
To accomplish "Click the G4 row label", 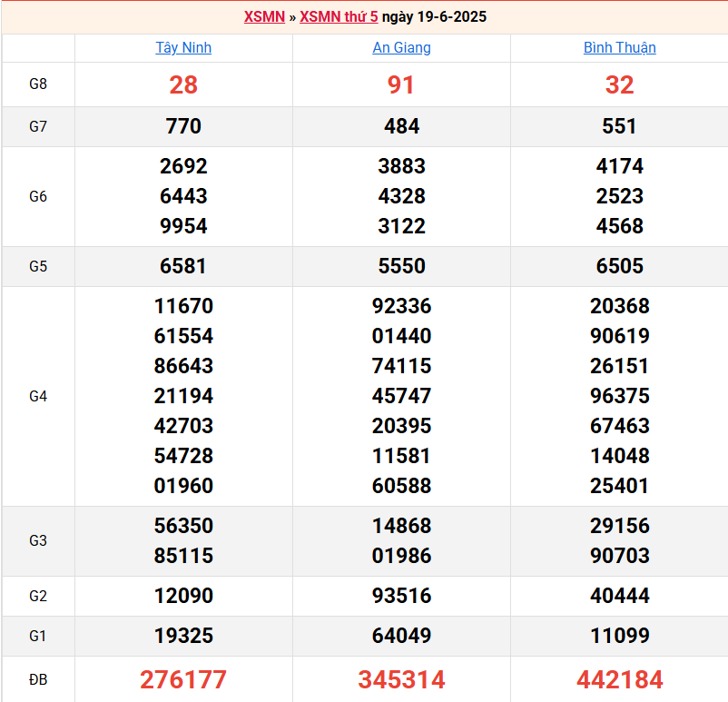I will click(x=38, y=396).
